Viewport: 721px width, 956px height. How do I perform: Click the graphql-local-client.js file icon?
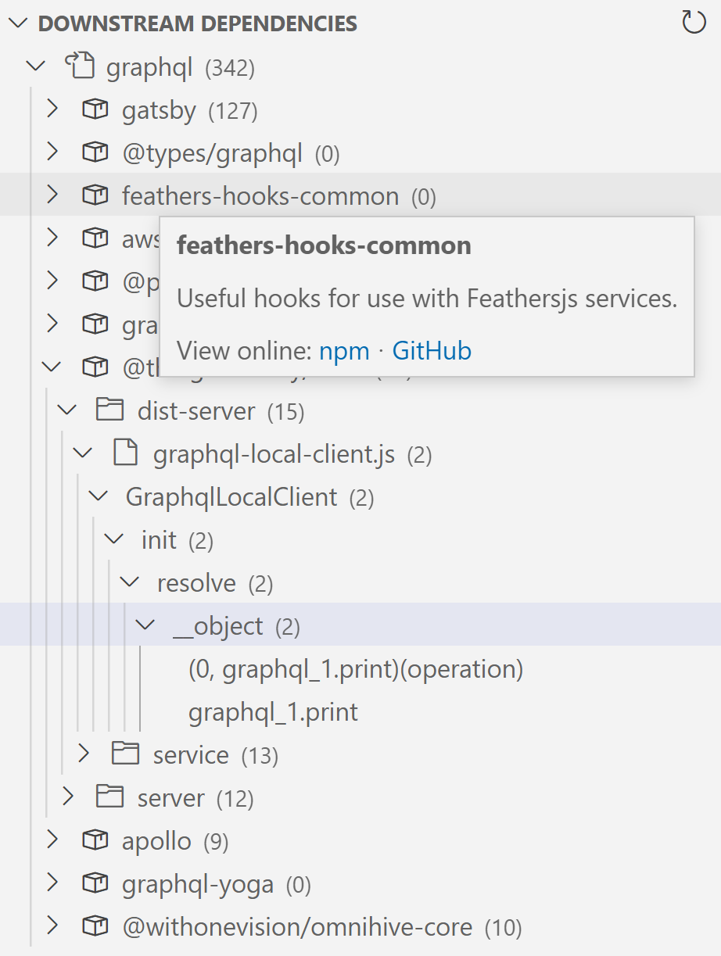pos(126,453)
